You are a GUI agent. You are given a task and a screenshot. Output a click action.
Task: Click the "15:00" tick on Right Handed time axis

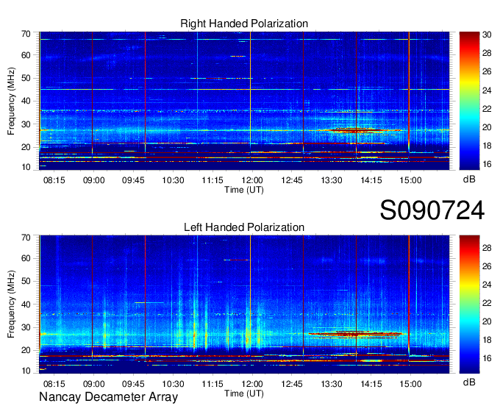click(411, 180)
